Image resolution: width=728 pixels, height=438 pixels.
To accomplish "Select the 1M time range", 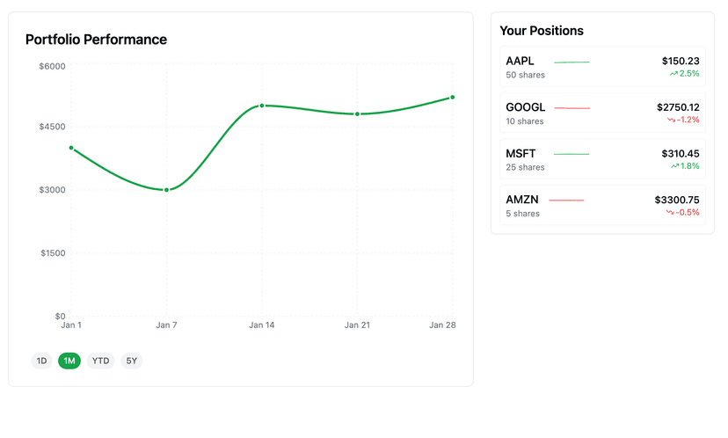I will pos(69,361).
